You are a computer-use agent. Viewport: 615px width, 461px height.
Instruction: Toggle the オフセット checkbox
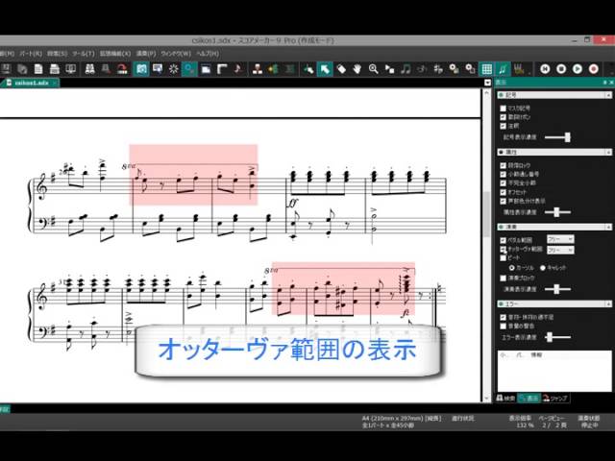coord(503,192)
